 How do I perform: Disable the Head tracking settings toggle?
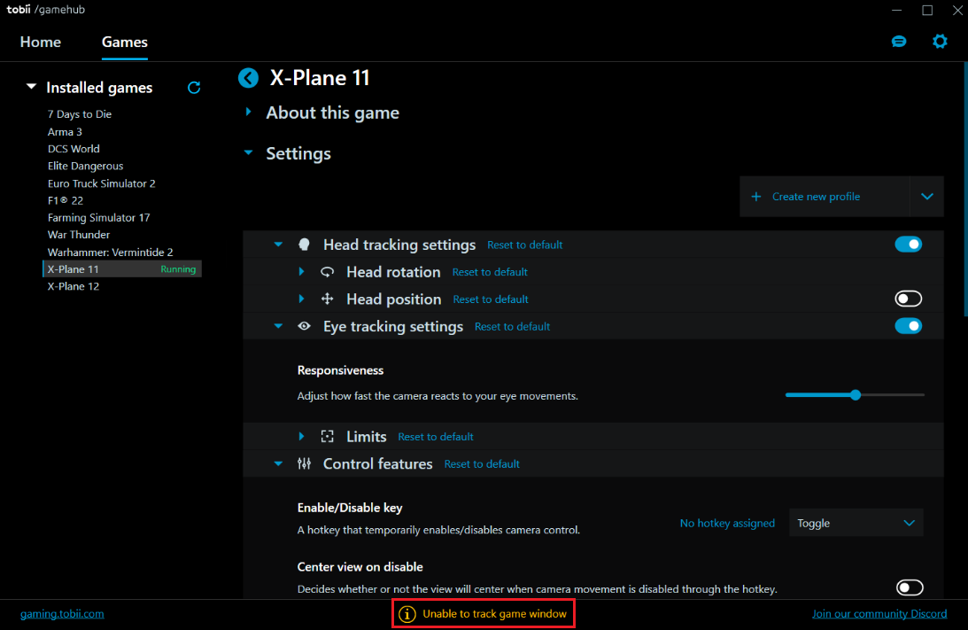[x=908, y=245]
